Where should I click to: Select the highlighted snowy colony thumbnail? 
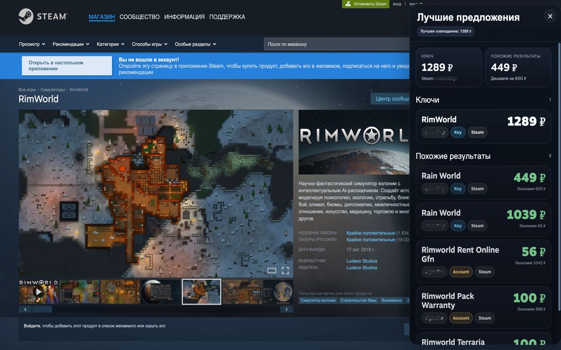click(201, 292)
